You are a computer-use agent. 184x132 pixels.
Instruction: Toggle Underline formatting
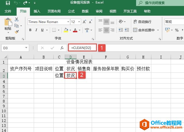tap(42, 30)
